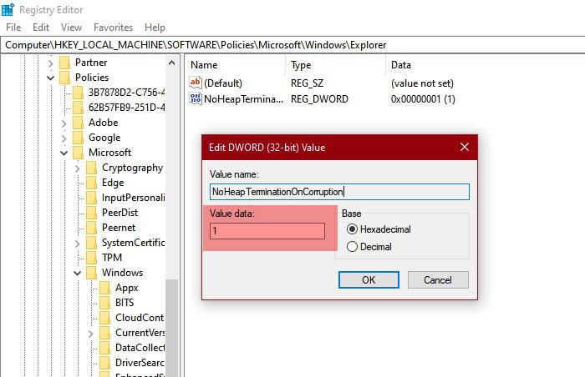Screen dimensions: 585x377
Task: Select the 0x00000001 (1) data cell
Action: (423, 99)
